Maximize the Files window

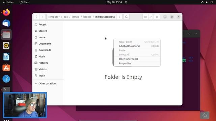172,17
